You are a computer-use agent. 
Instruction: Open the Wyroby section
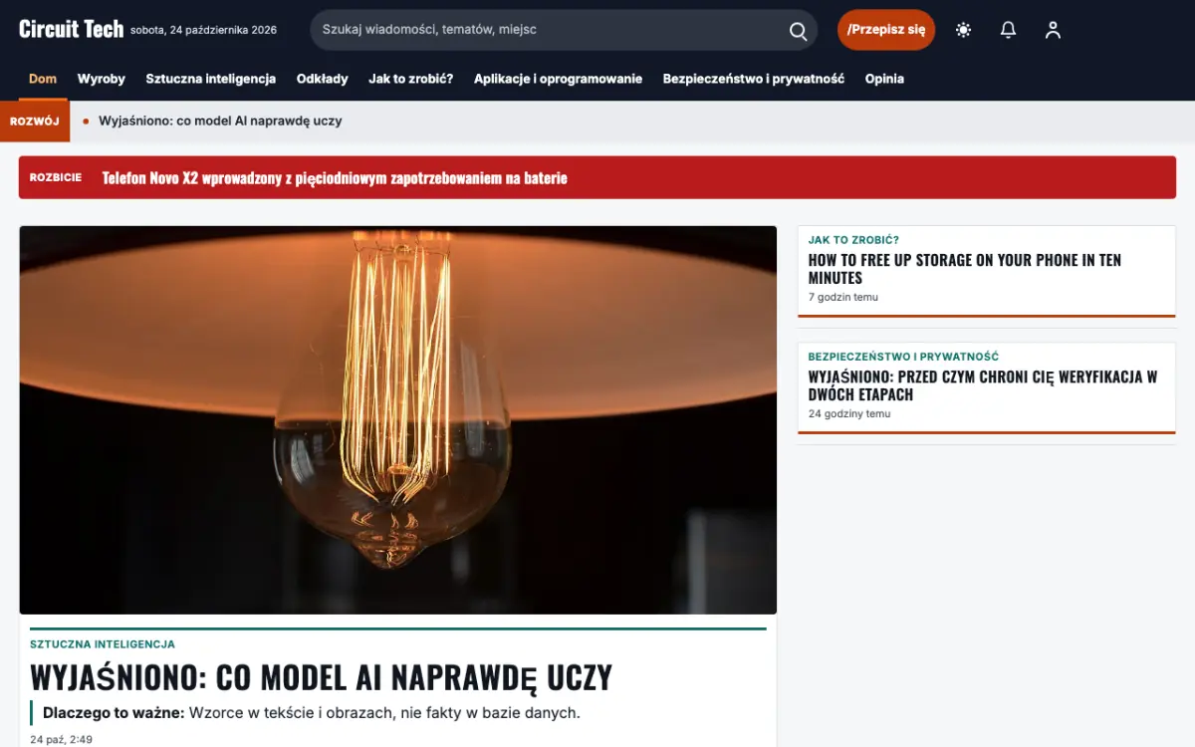point(102,79)
